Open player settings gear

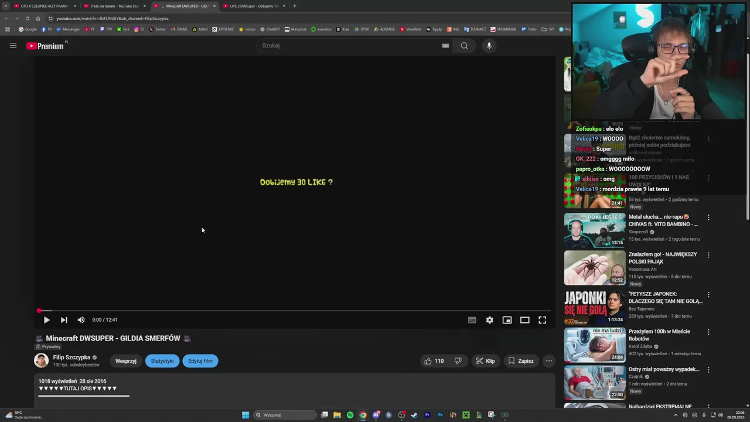pos(489,320)
